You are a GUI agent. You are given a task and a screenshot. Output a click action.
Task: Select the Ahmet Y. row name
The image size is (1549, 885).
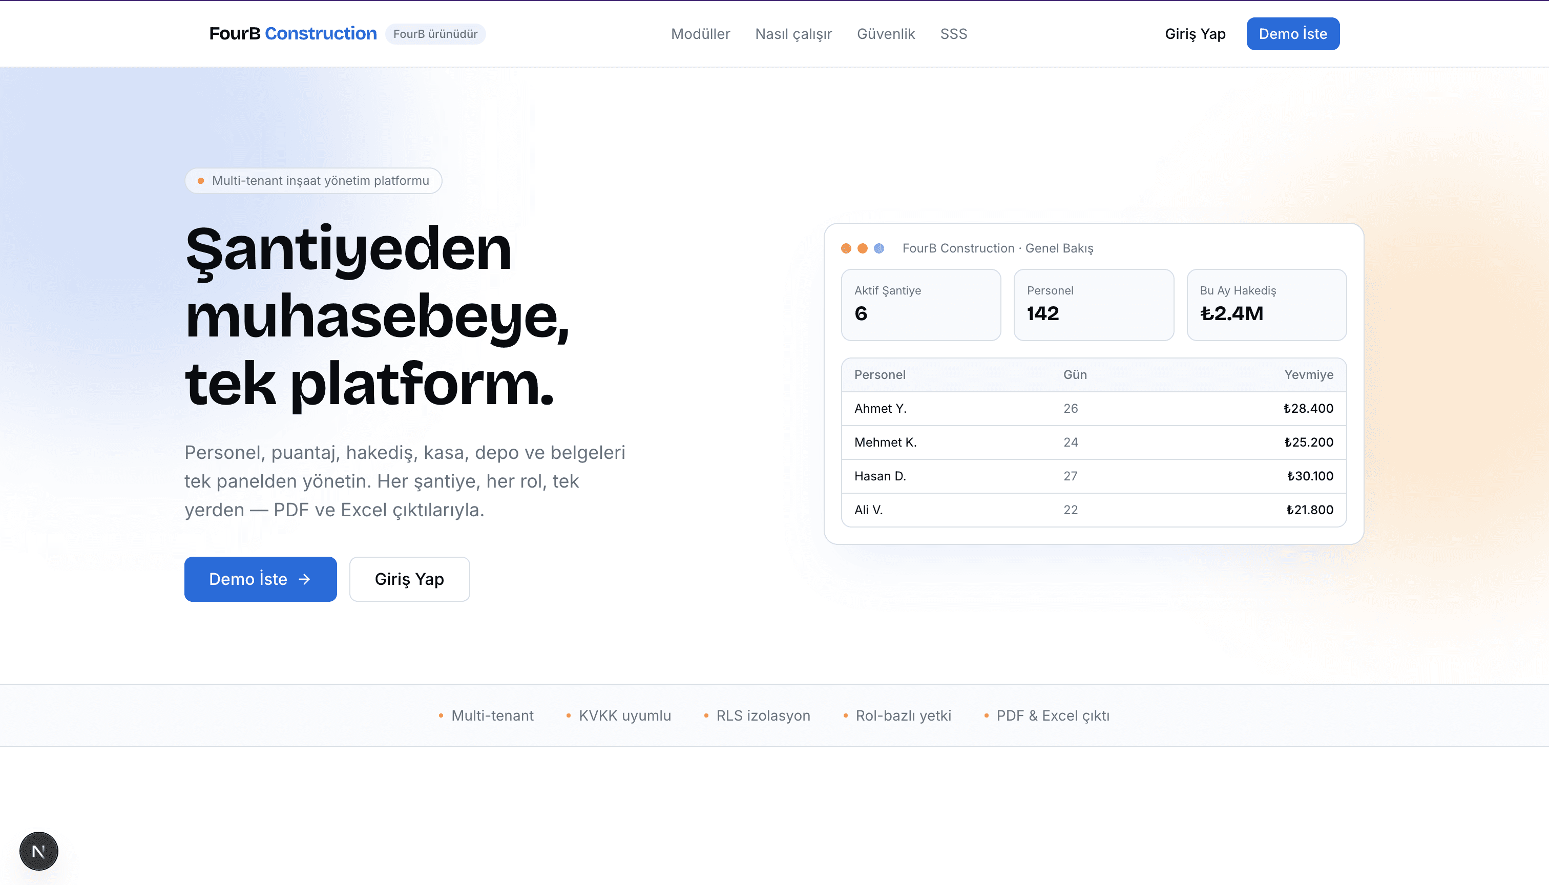(x=881, y=409)
